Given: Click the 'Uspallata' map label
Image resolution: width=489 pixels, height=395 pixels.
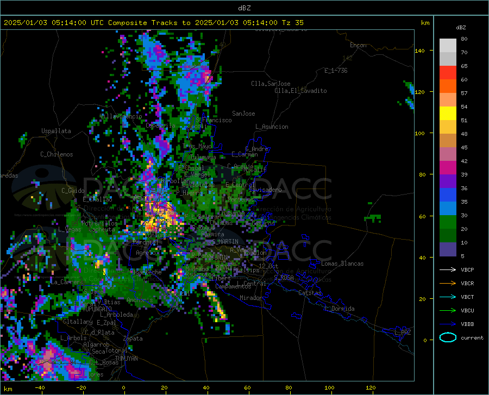Looking at the screenshot, I should click(56, 131).
